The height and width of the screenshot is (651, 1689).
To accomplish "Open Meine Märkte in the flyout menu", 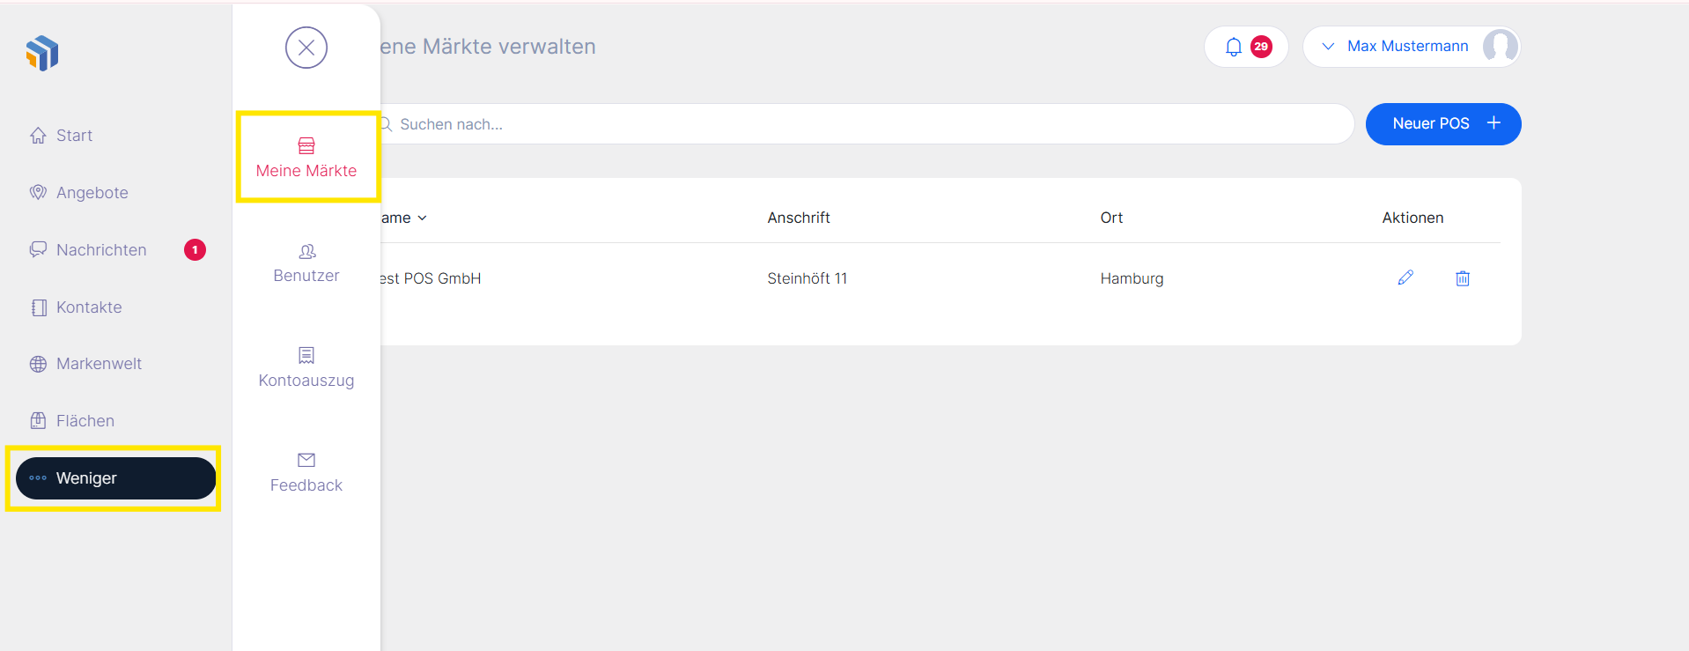I will pyautogui.click(x=306, y=158).
